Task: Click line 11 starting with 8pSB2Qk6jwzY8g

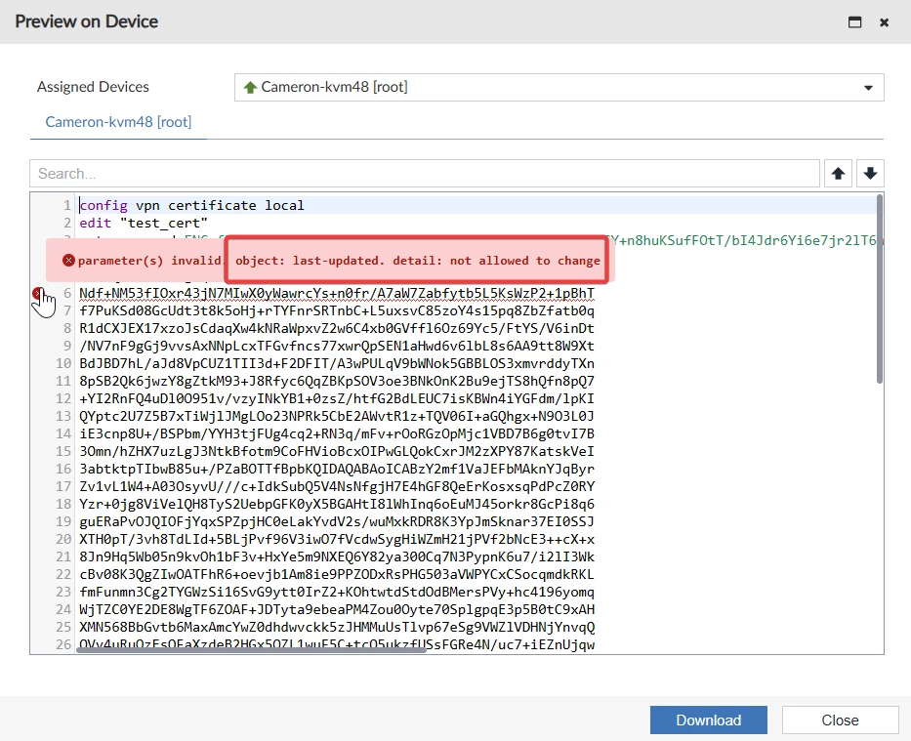Action: click(x=337, y=381)
